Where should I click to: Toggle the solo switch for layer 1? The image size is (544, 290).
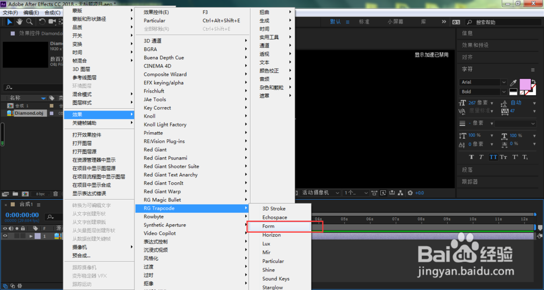pyautogui.click(x=16, y=236)
